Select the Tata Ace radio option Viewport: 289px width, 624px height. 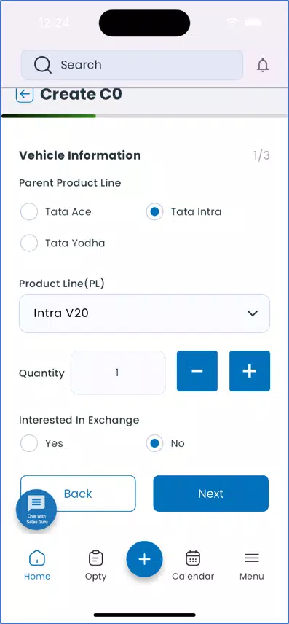point(29,211)
